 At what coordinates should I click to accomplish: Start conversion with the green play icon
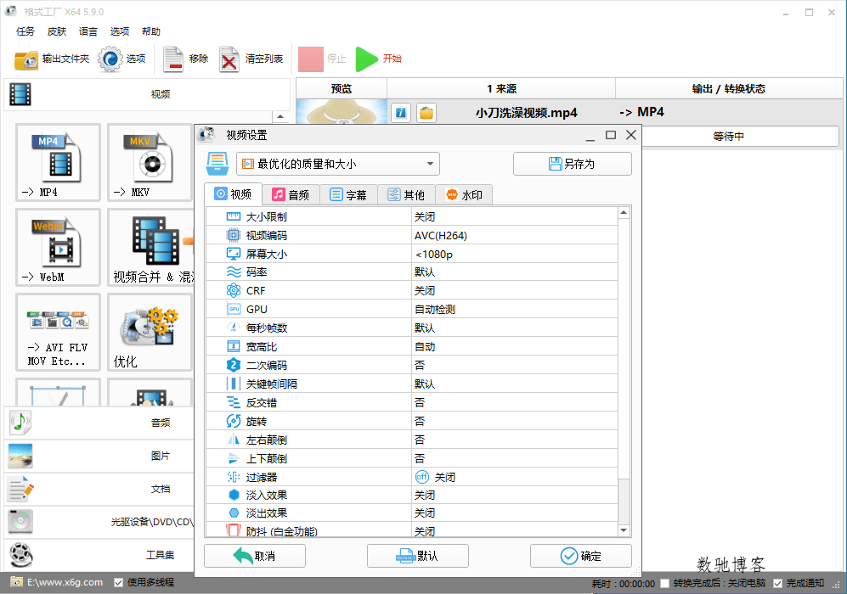[367, 59]
